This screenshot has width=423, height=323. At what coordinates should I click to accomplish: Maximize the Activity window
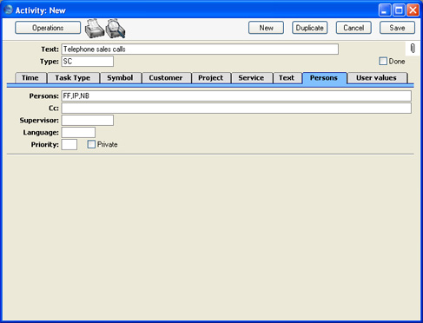pyautogui.click(x=399, y=10)
